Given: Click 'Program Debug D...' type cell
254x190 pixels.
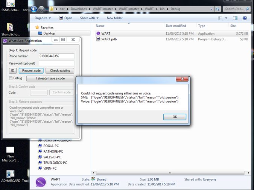Looking at the screenshot, I should (212, 39).
